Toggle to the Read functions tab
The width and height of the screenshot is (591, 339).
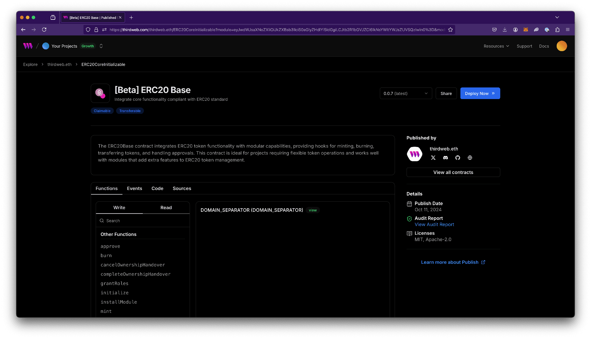click(x=165, y=207)
